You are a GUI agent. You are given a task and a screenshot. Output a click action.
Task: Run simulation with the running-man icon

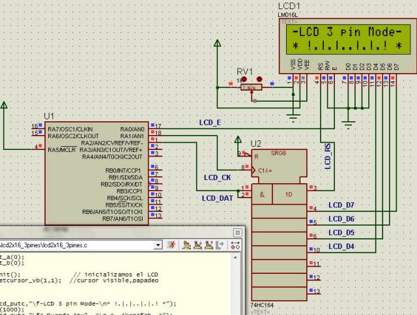point(171,245)
